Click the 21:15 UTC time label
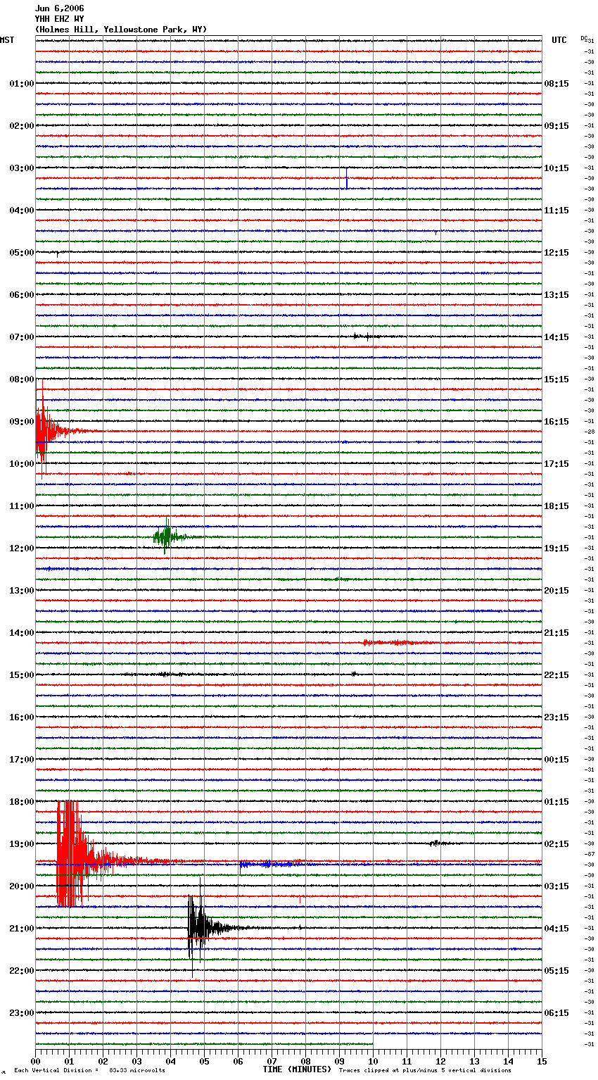 tap(556, 633)
